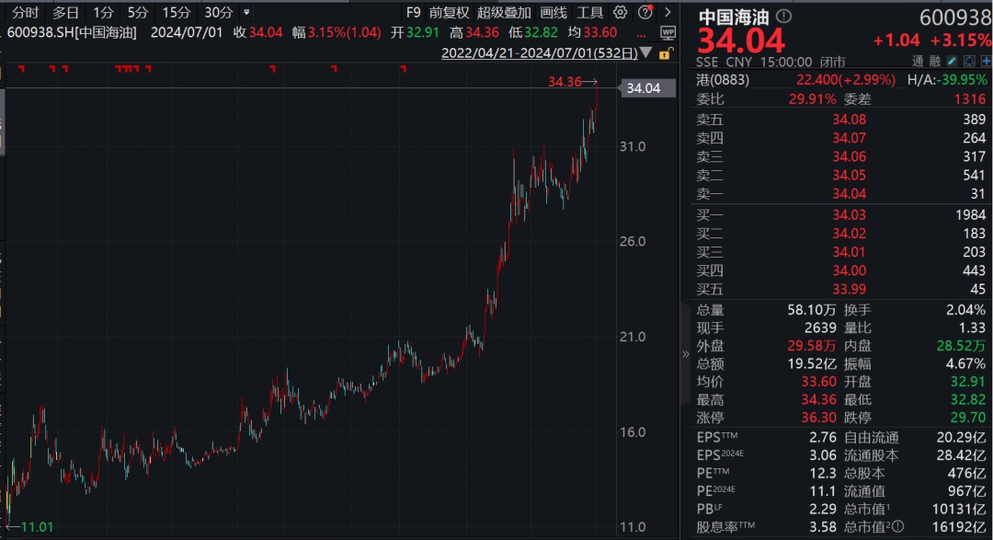Click the bell alert icon in the quote header
Viewport: 993px width, 540px height.
point(969,61)
